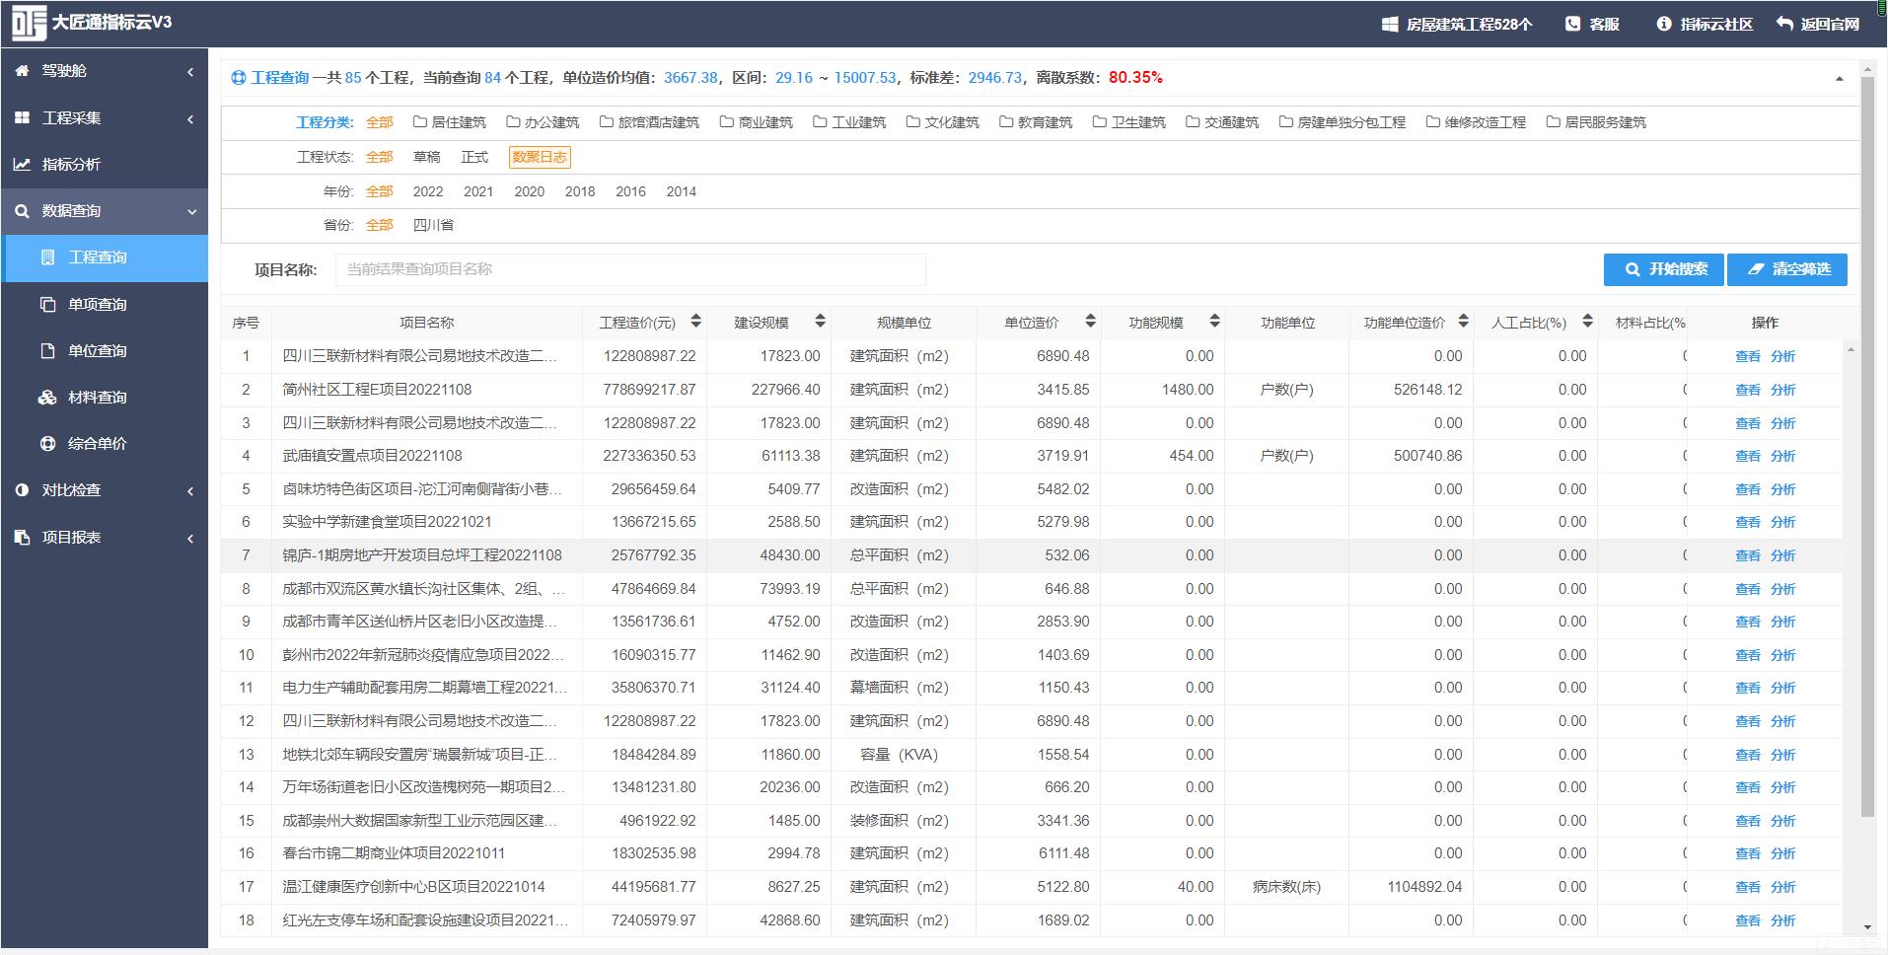Sort by 功能单位造价 column arrows

point(1463,321)
